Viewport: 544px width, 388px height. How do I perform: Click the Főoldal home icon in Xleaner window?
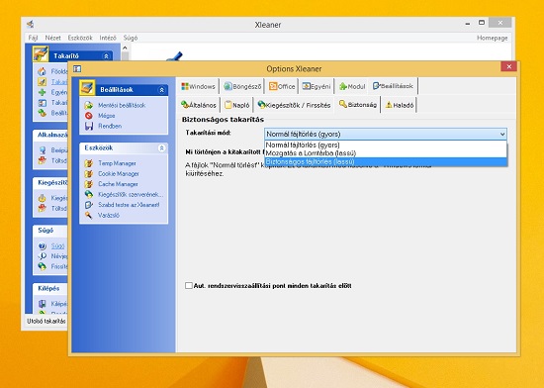(x=42, y=71)
